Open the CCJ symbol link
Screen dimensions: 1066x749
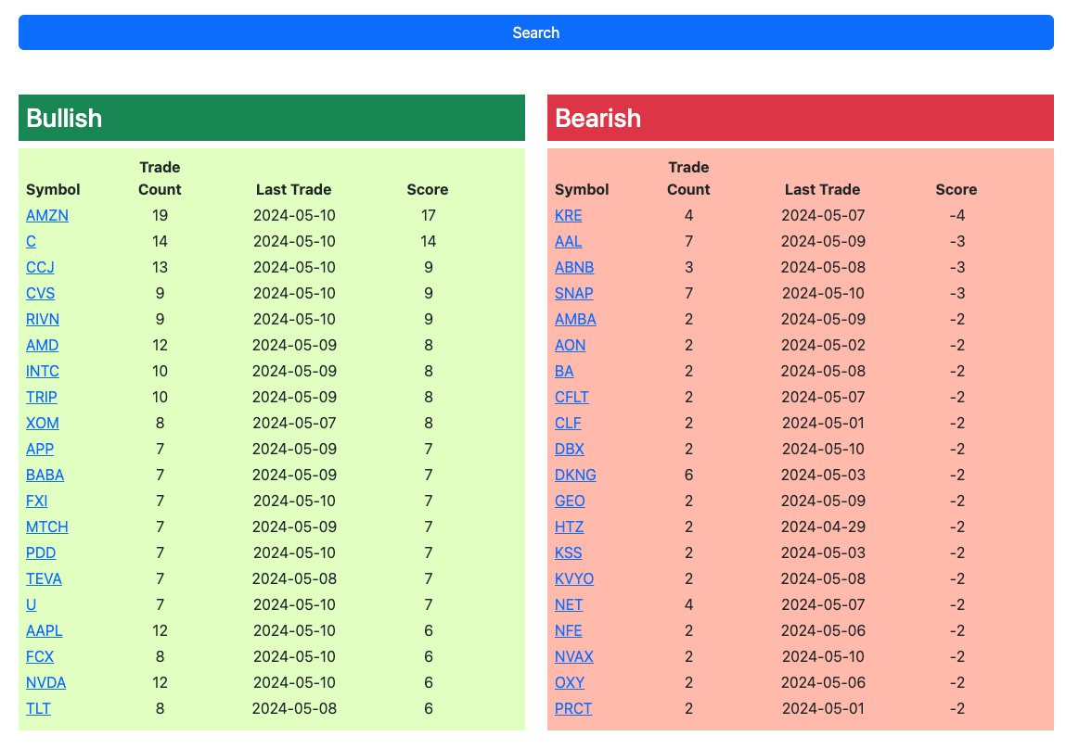[40, 267]
